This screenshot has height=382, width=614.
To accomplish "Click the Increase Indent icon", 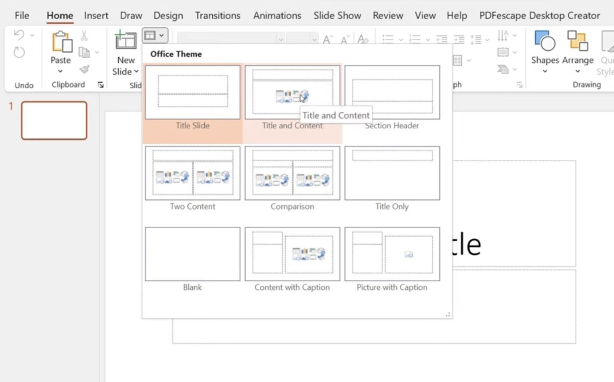I will tap(458, 39).
